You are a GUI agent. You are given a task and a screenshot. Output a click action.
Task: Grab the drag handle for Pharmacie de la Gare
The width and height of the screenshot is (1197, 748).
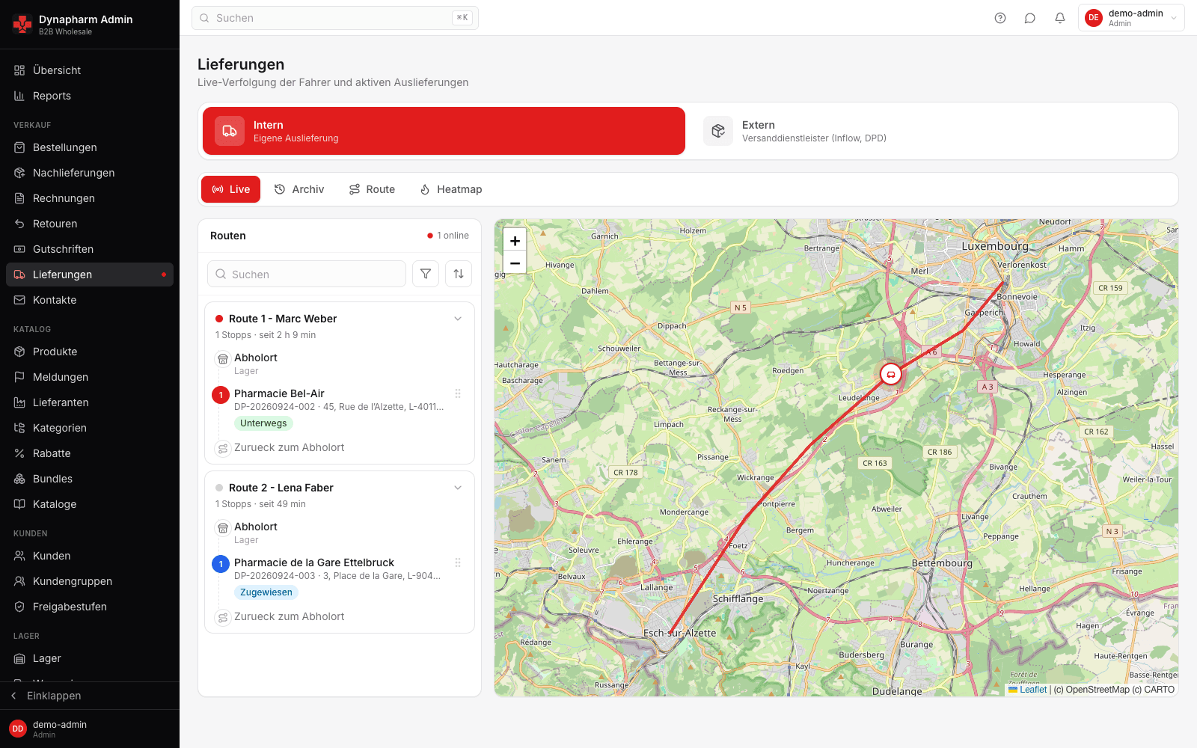click(x=458, y=562)
